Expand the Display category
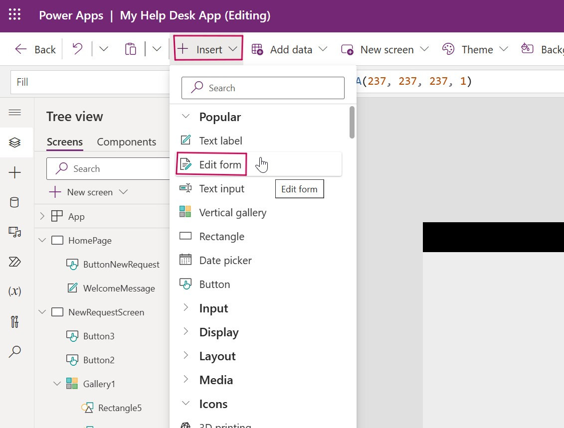This screenshot has height=428, width=564. (186, 332)
